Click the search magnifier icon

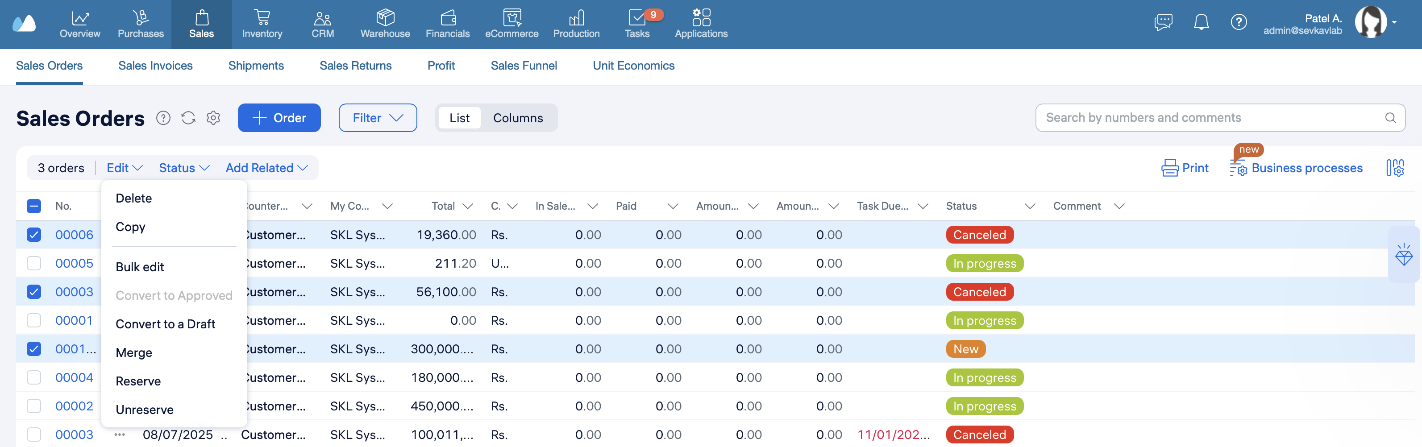(x=1390, y=117)
